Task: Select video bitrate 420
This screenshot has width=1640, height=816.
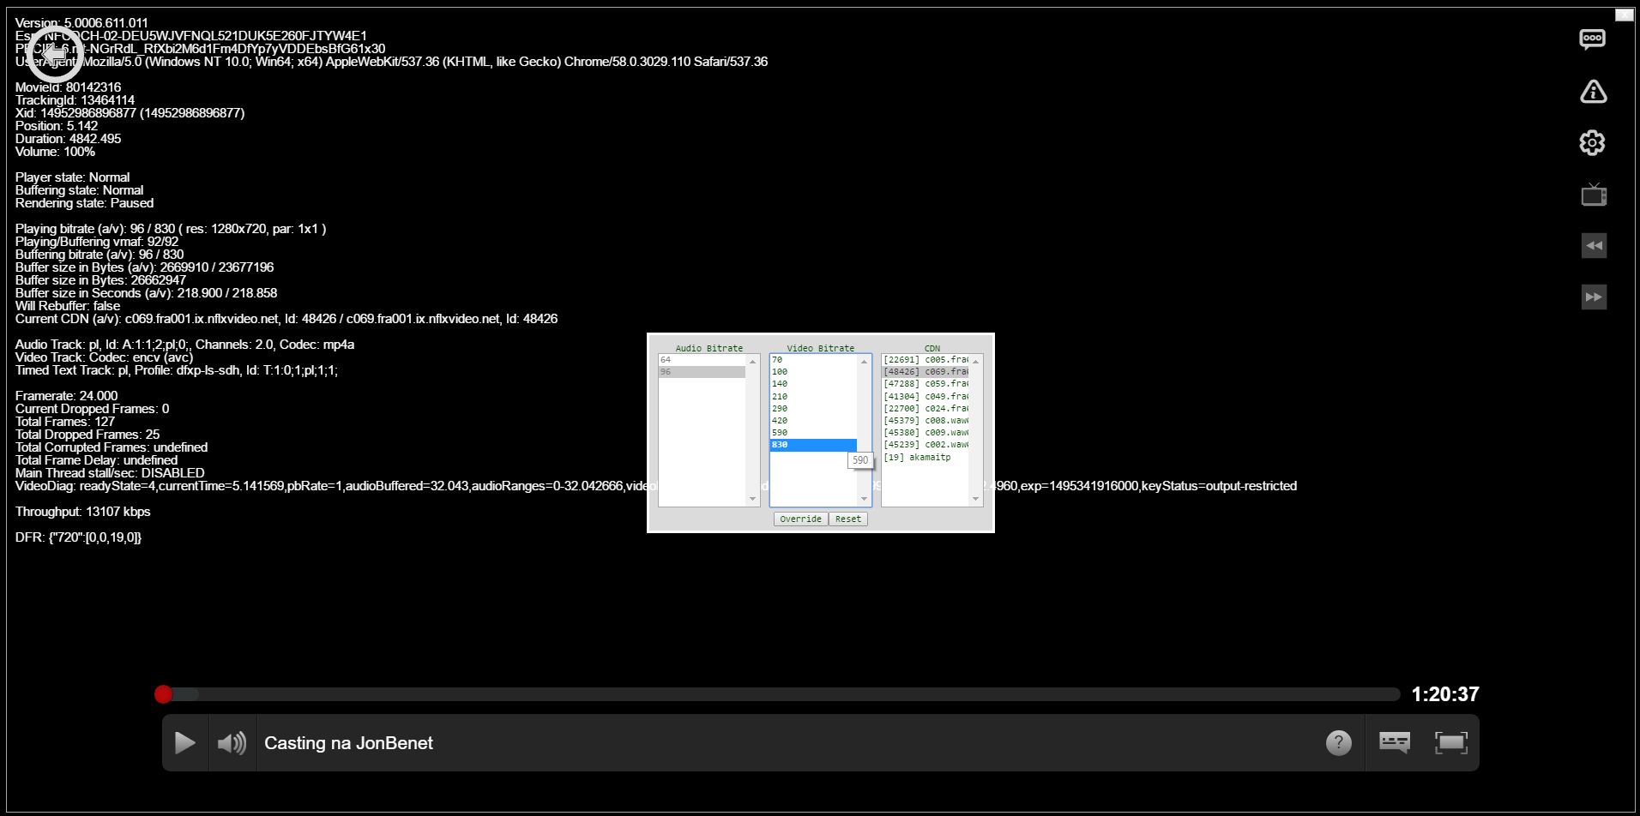Action: [813, 421]
